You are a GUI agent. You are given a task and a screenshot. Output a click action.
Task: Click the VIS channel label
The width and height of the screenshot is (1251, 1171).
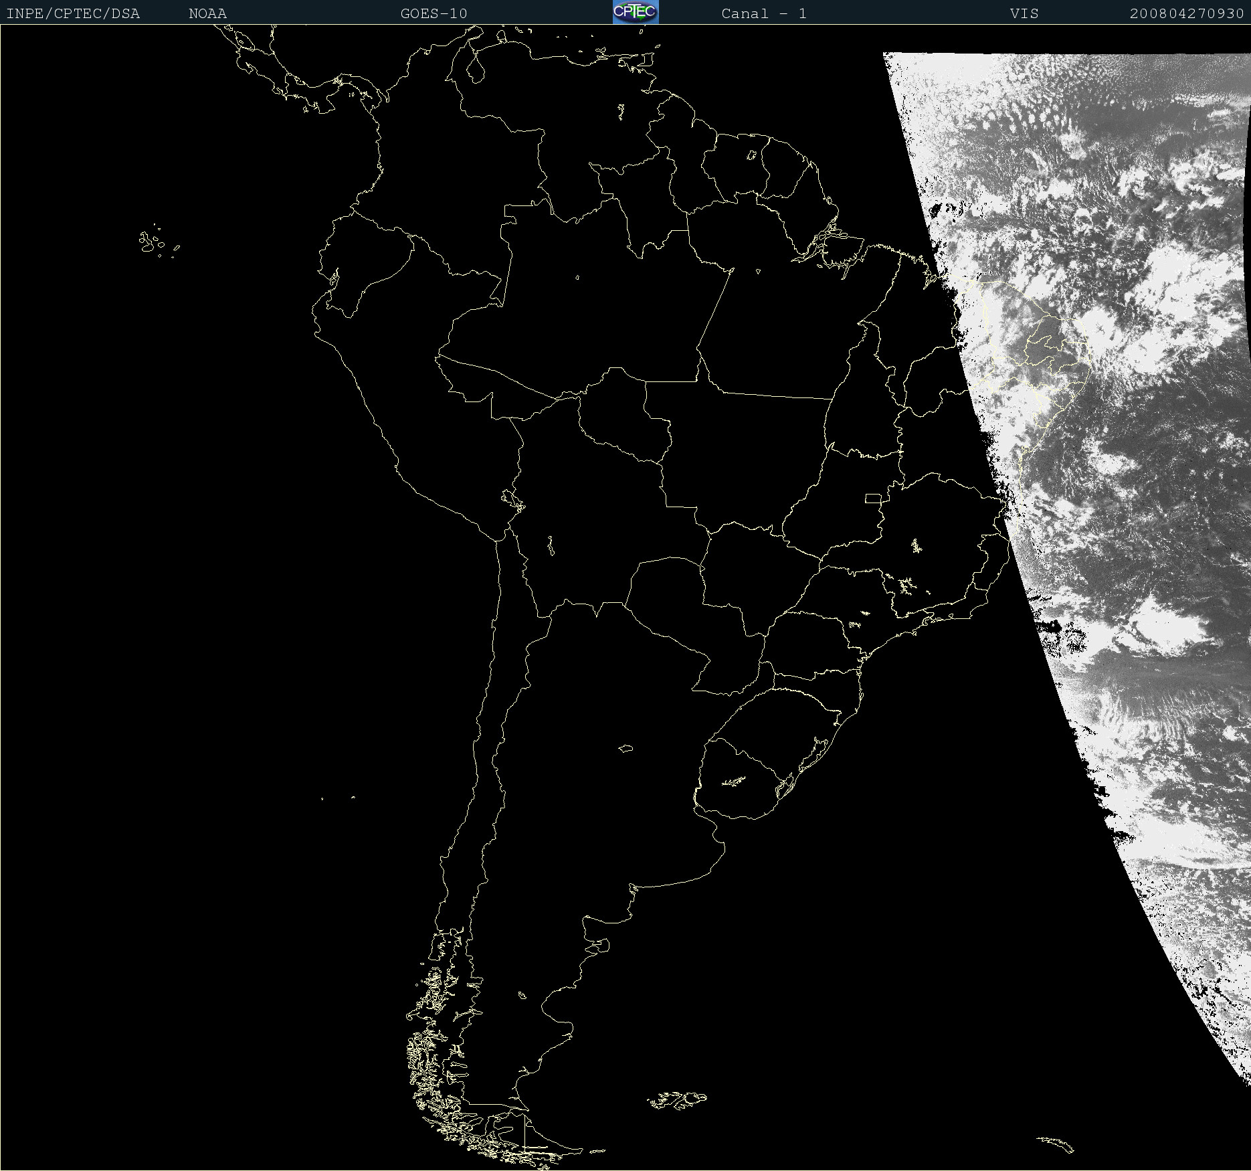click(x=1024, y=13)
